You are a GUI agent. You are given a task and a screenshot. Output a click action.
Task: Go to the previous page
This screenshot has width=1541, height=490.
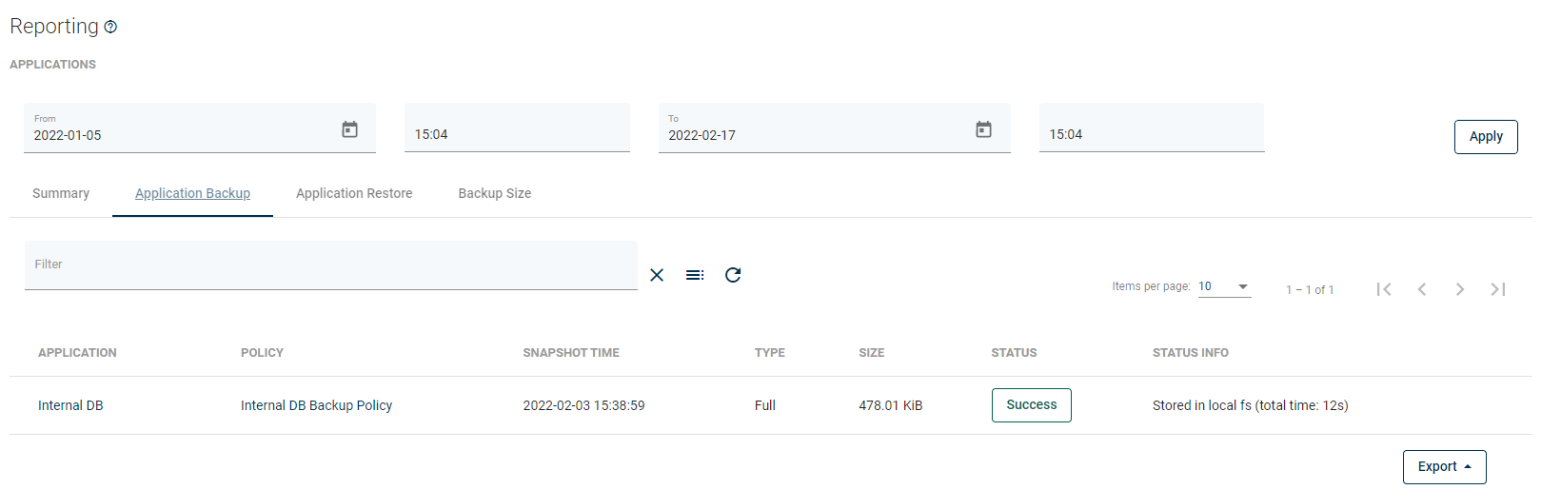[x=1422, y=289]
